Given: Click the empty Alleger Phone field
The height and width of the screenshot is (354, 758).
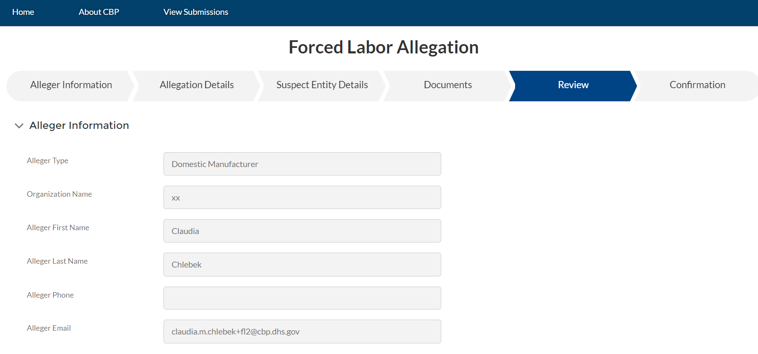Looking at the screenshot, I should [x=302, y=298].
